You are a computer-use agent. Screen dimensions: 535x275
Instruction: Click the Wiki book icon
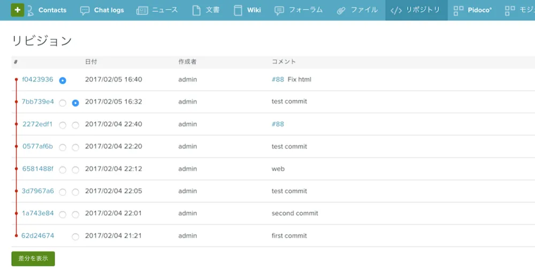pos(238,10)
